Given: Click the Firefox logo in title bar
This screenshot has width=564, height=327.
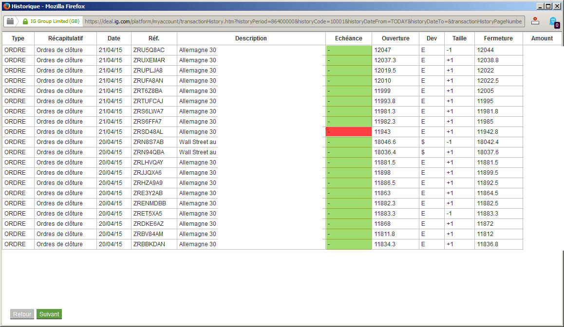Looking at the screenshot, I should pyautogui.click(x=6, y=6).
